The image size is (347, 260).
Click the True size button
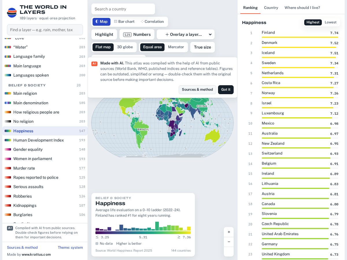(202, 47)
